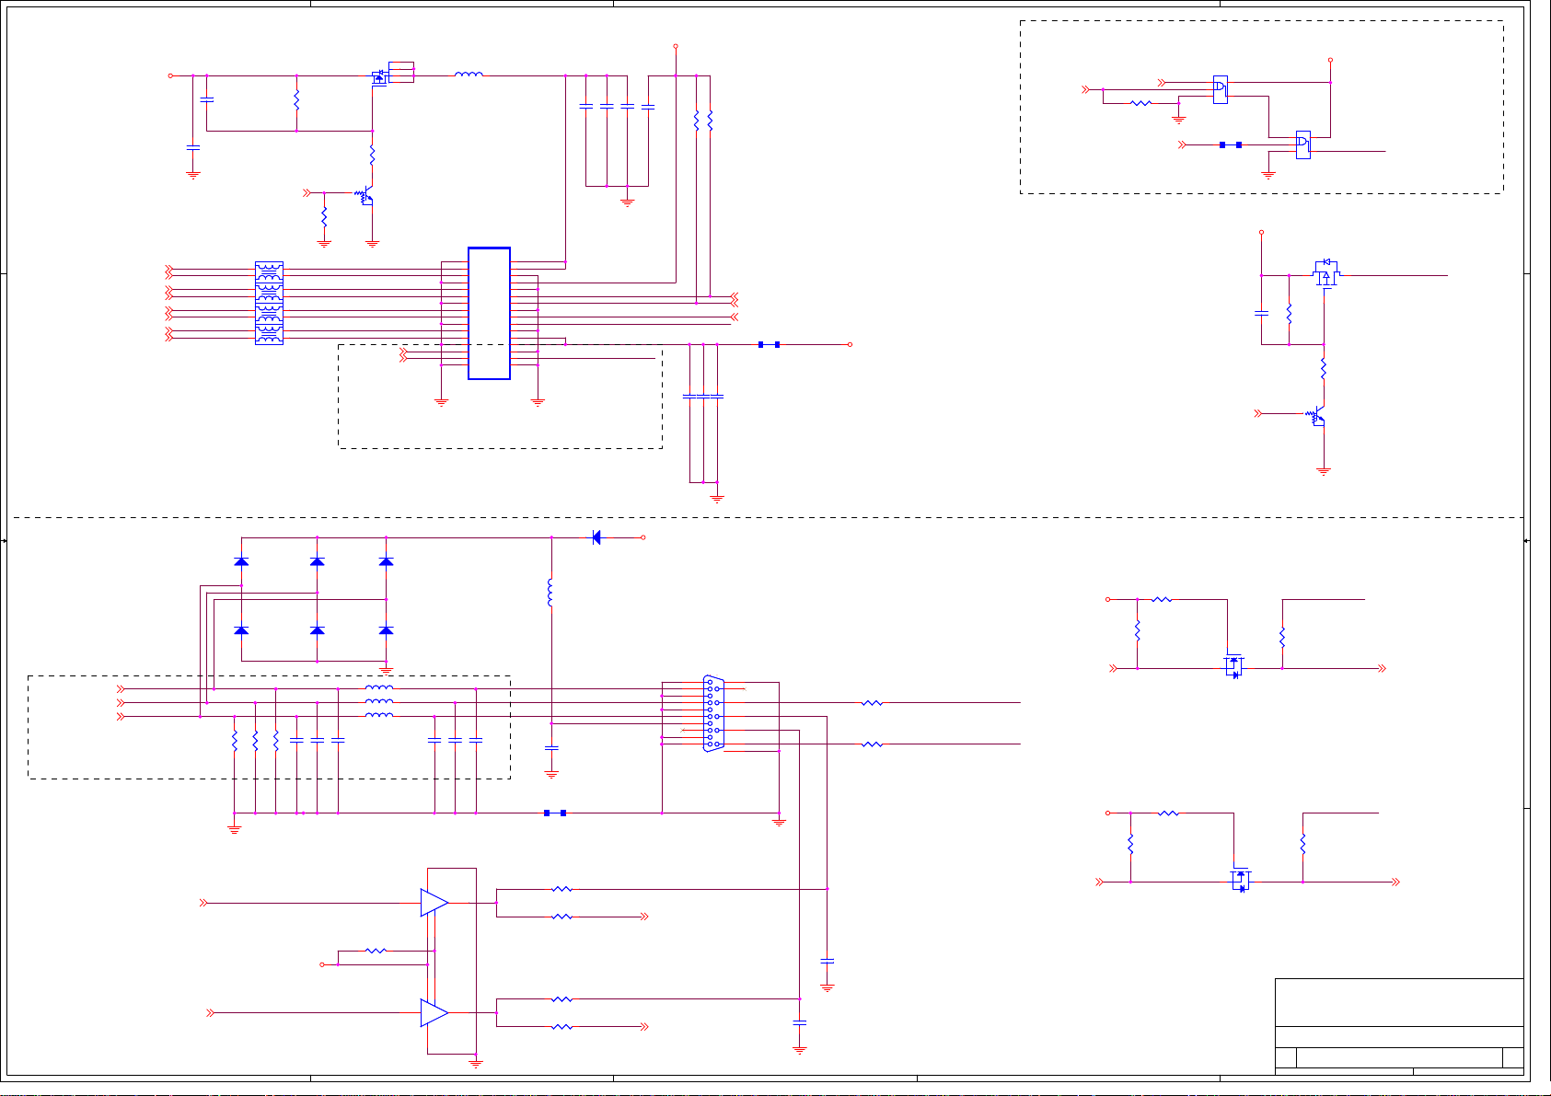This screenshot has width=1551, height=1096.
Task: Select the four-channel common-mode choke array block
Action: (269, 303)
